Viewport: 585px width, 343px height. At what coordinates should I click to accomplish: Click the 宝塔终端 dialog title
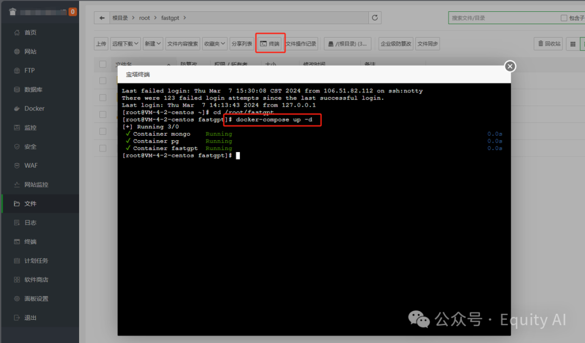(138, 75)
